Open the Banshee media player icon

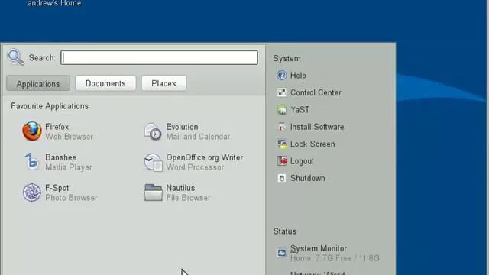tap(32, 161)
